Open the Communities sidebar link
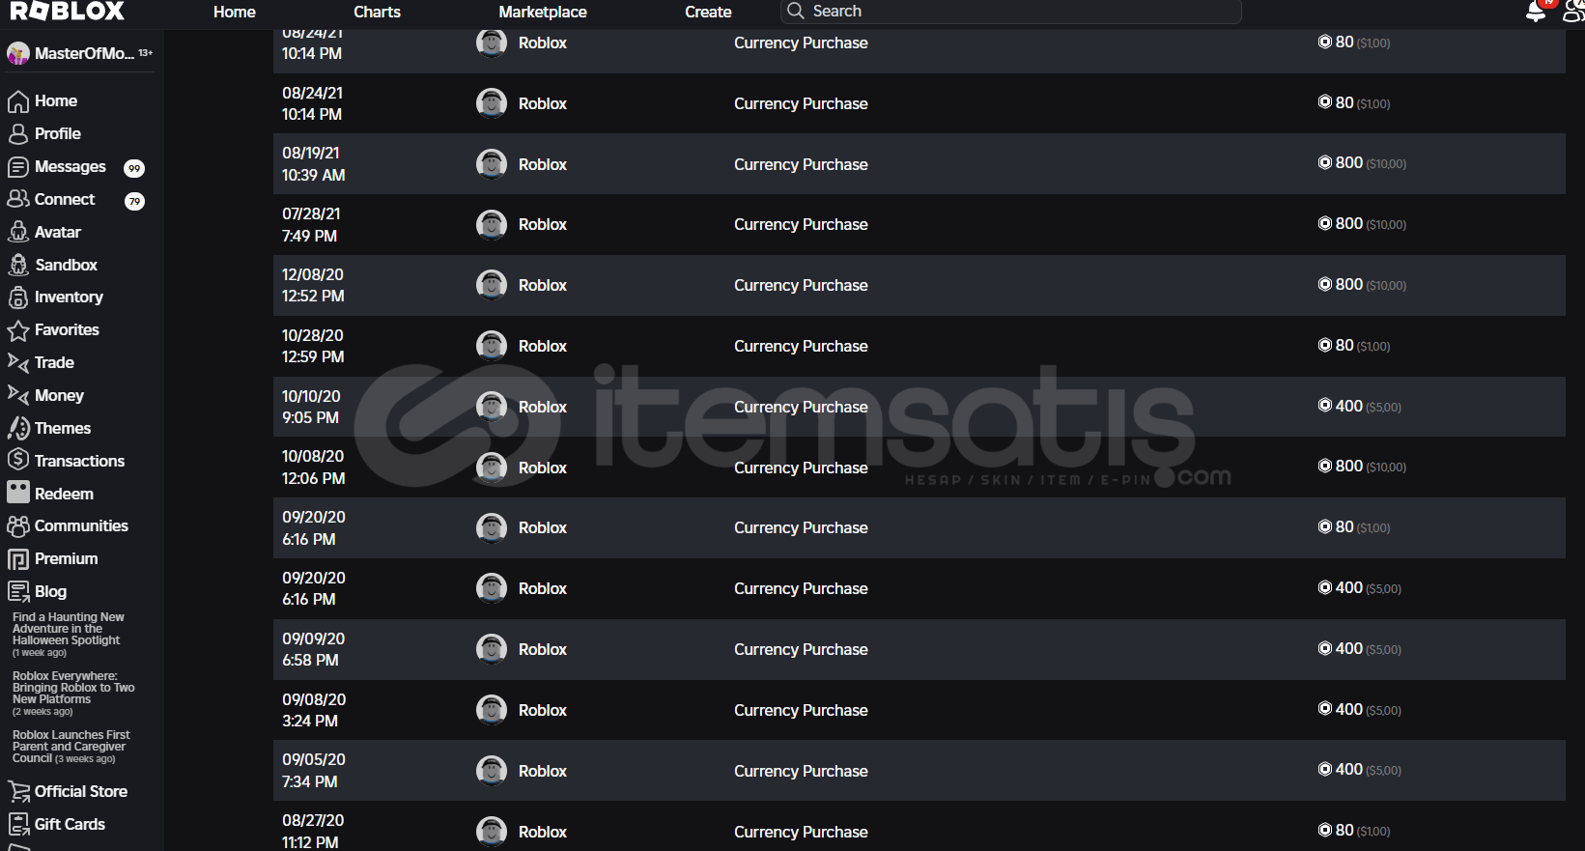 pyautogui.click(x=81, y=525)
